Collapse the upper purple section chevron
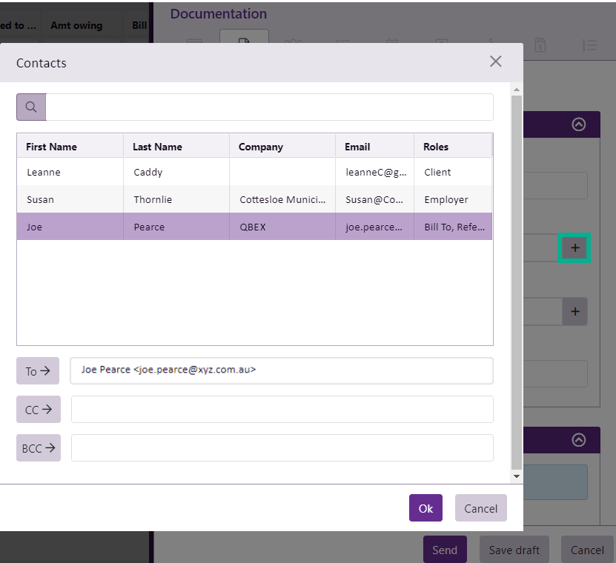The width and height of the screenshot is (616, 563). point(579,124)
